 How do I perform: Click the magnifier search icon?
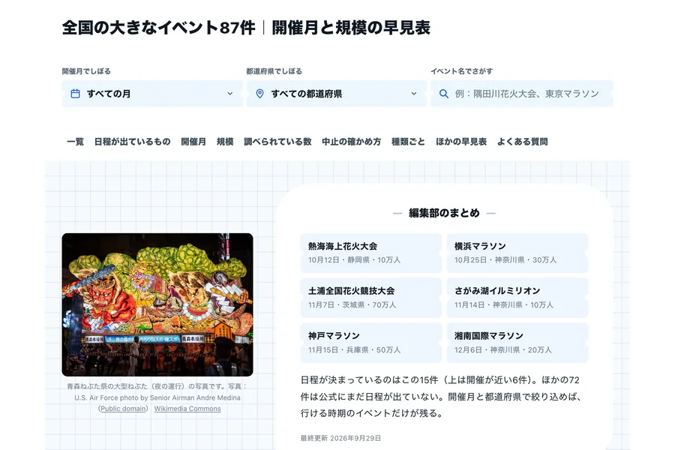pyautogui.click(x=444, y=94)
